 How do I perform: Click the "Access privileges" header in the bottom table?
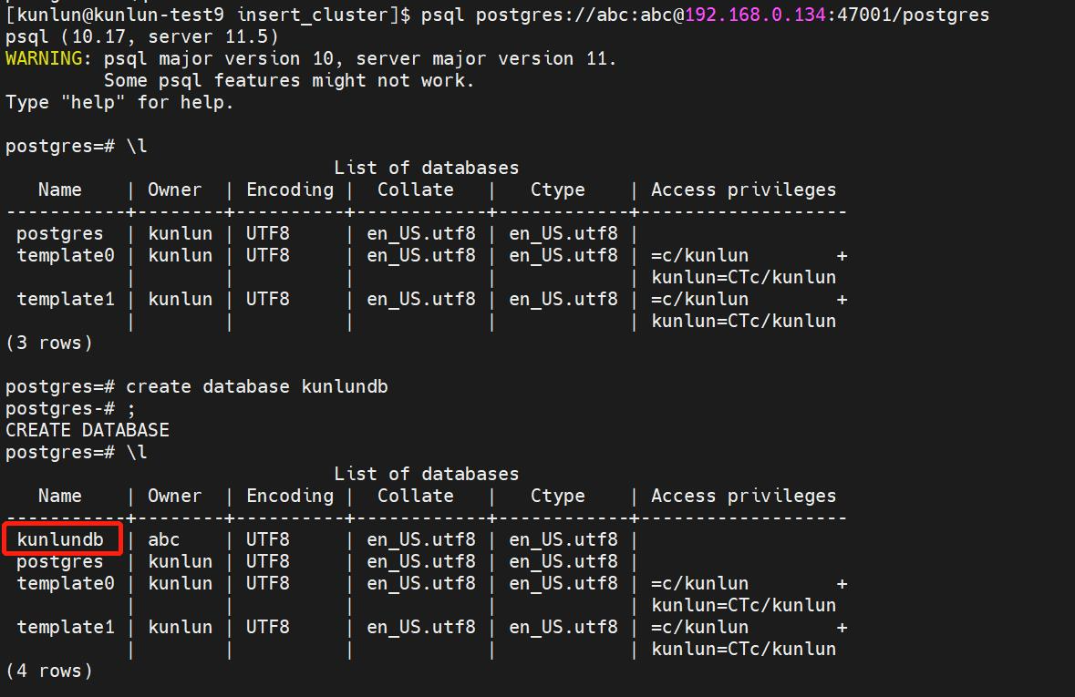coord(743,496)
